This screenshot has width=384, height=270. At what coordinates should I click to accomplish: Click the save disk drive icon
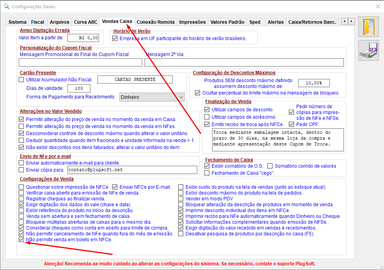(x=368, y=51)
